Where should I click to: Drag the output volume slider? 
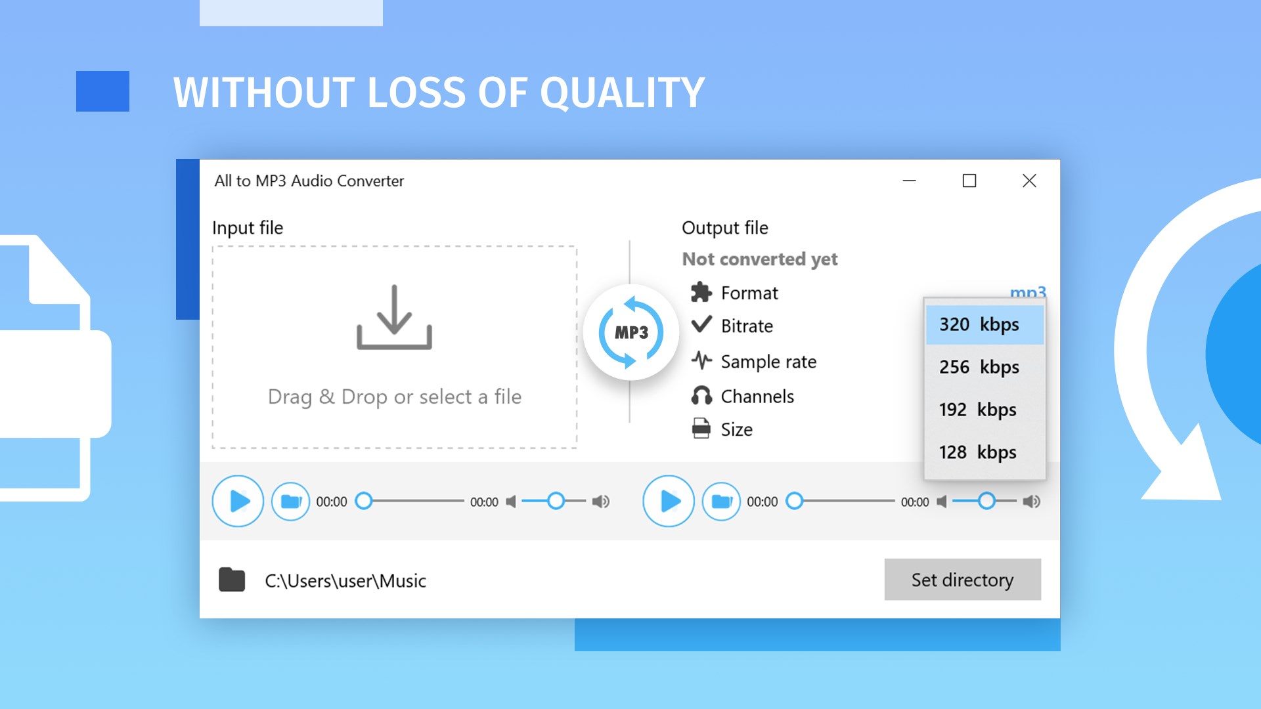986,502
